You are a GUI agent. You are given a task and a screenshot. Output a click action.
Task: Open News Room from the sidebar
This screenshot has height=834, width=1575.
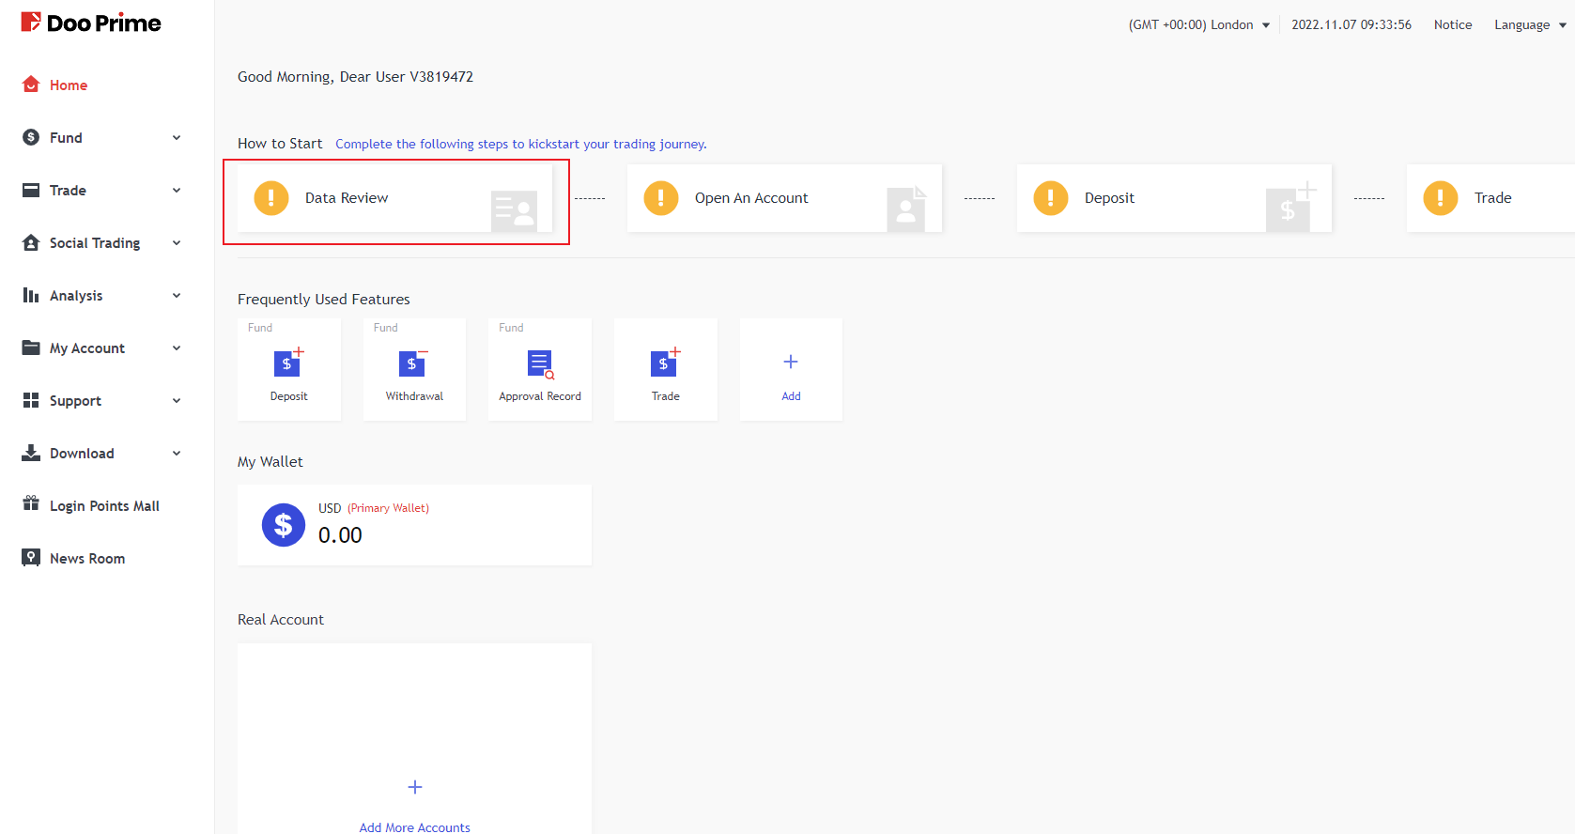(x=86, y=559)
